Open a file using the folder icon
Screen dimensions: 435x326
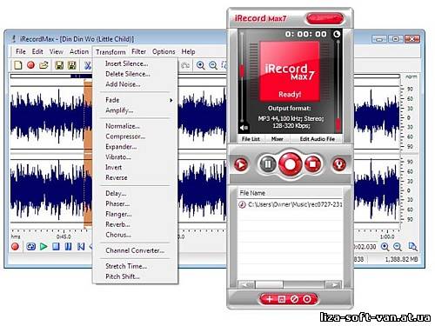pos(43,65)
